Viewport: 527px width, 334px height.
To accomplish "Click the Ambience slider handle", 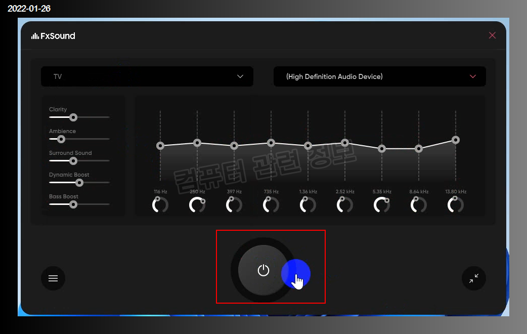I will 61,139.
